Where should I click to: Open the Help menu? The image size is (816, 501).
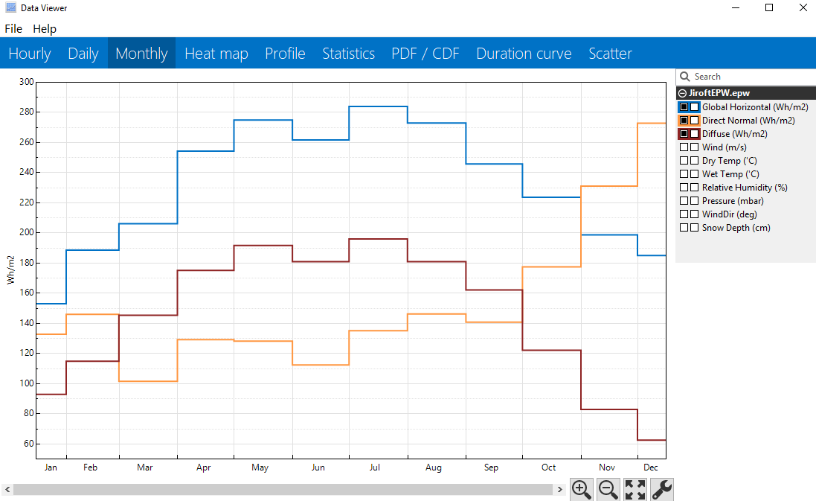click(45, 28)
